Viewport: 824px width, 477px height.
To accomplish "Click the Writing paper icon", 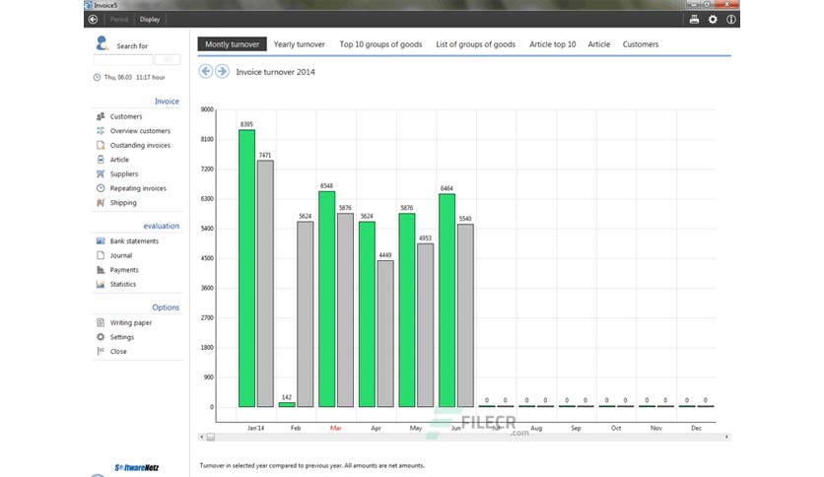I will tap(101, 322).
